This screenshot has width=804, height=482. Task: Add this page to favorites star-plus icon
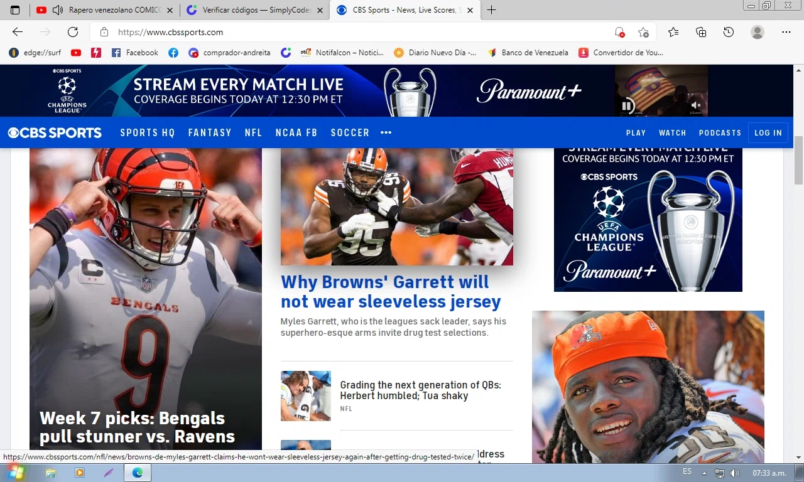point(643,32)
